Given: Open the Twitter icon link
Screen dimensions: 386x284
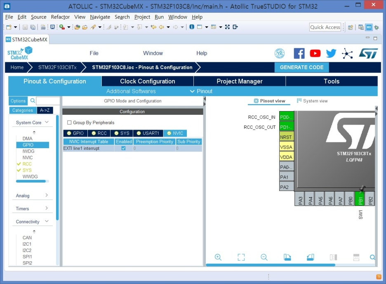Looking at the screenshot, I should pos(331,53).
